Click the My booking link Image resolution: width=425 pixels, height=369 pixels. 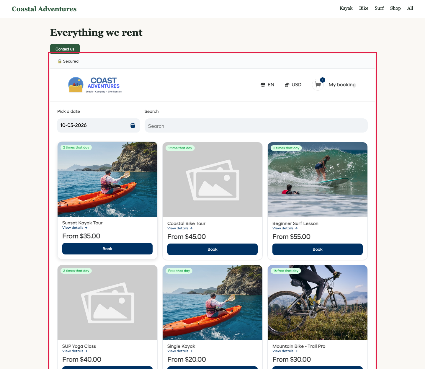coord(342,85)
